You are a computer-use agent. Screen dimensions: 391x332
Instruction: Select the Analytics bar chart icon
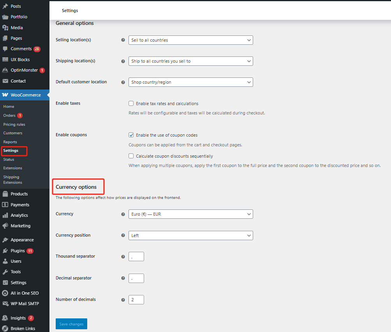pyautogui.click(x=5, y=215)
